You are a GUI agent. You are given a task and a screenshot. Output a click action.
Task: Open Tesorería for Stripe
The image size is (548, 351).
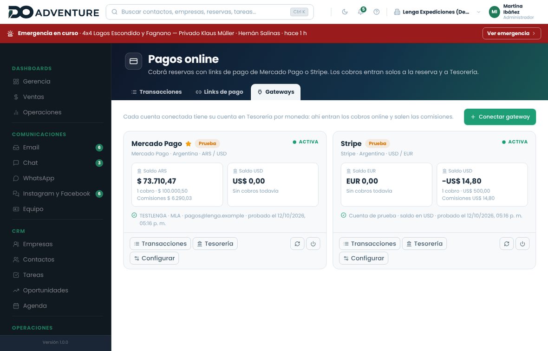coord(424,244)
